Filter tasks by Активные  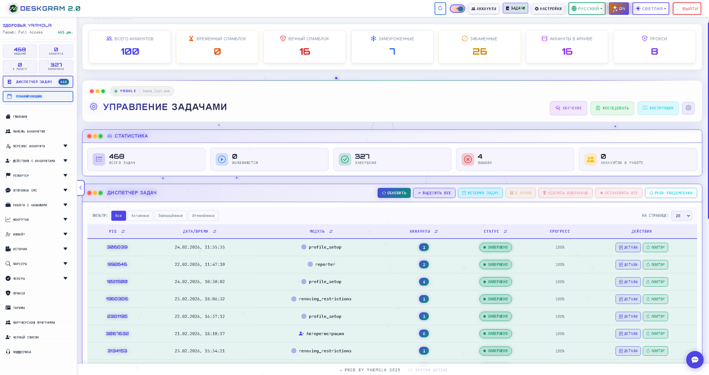click(140, 215)
